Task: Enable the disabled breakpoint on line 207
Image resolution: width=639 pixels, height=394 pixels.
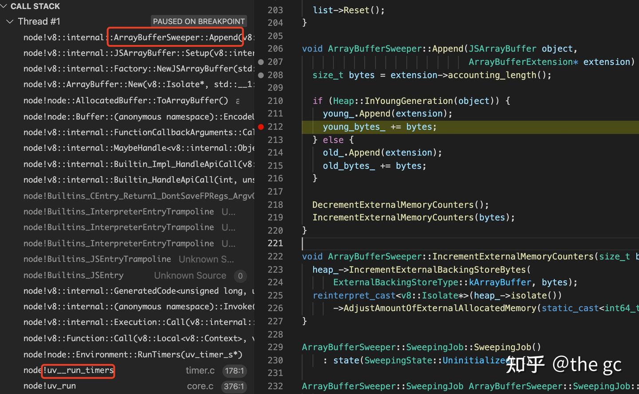Action: pyautogui.click(x=260, y=62)
